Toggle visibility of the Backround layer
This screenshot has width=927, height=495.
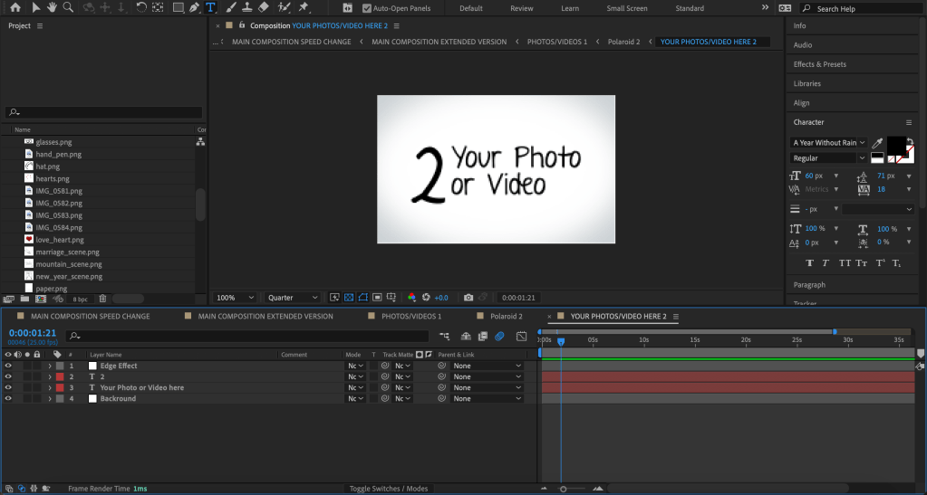tap(8, 398)
